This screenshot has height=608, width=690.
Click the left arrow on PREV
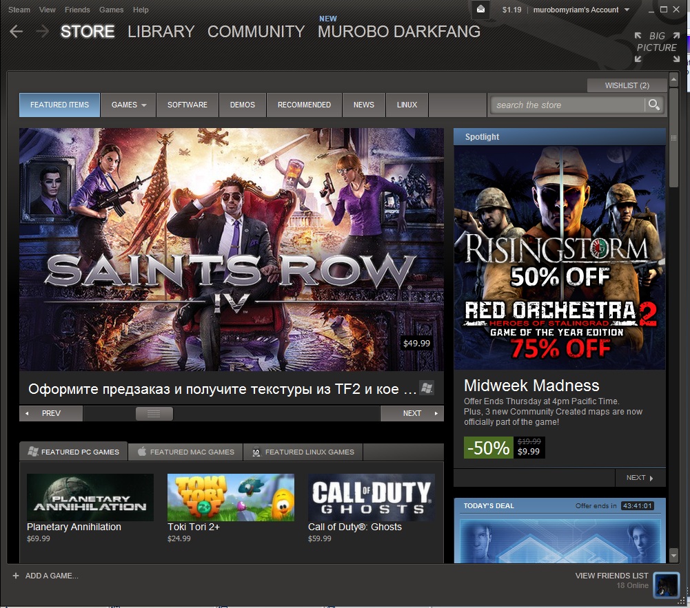(27, 413)
